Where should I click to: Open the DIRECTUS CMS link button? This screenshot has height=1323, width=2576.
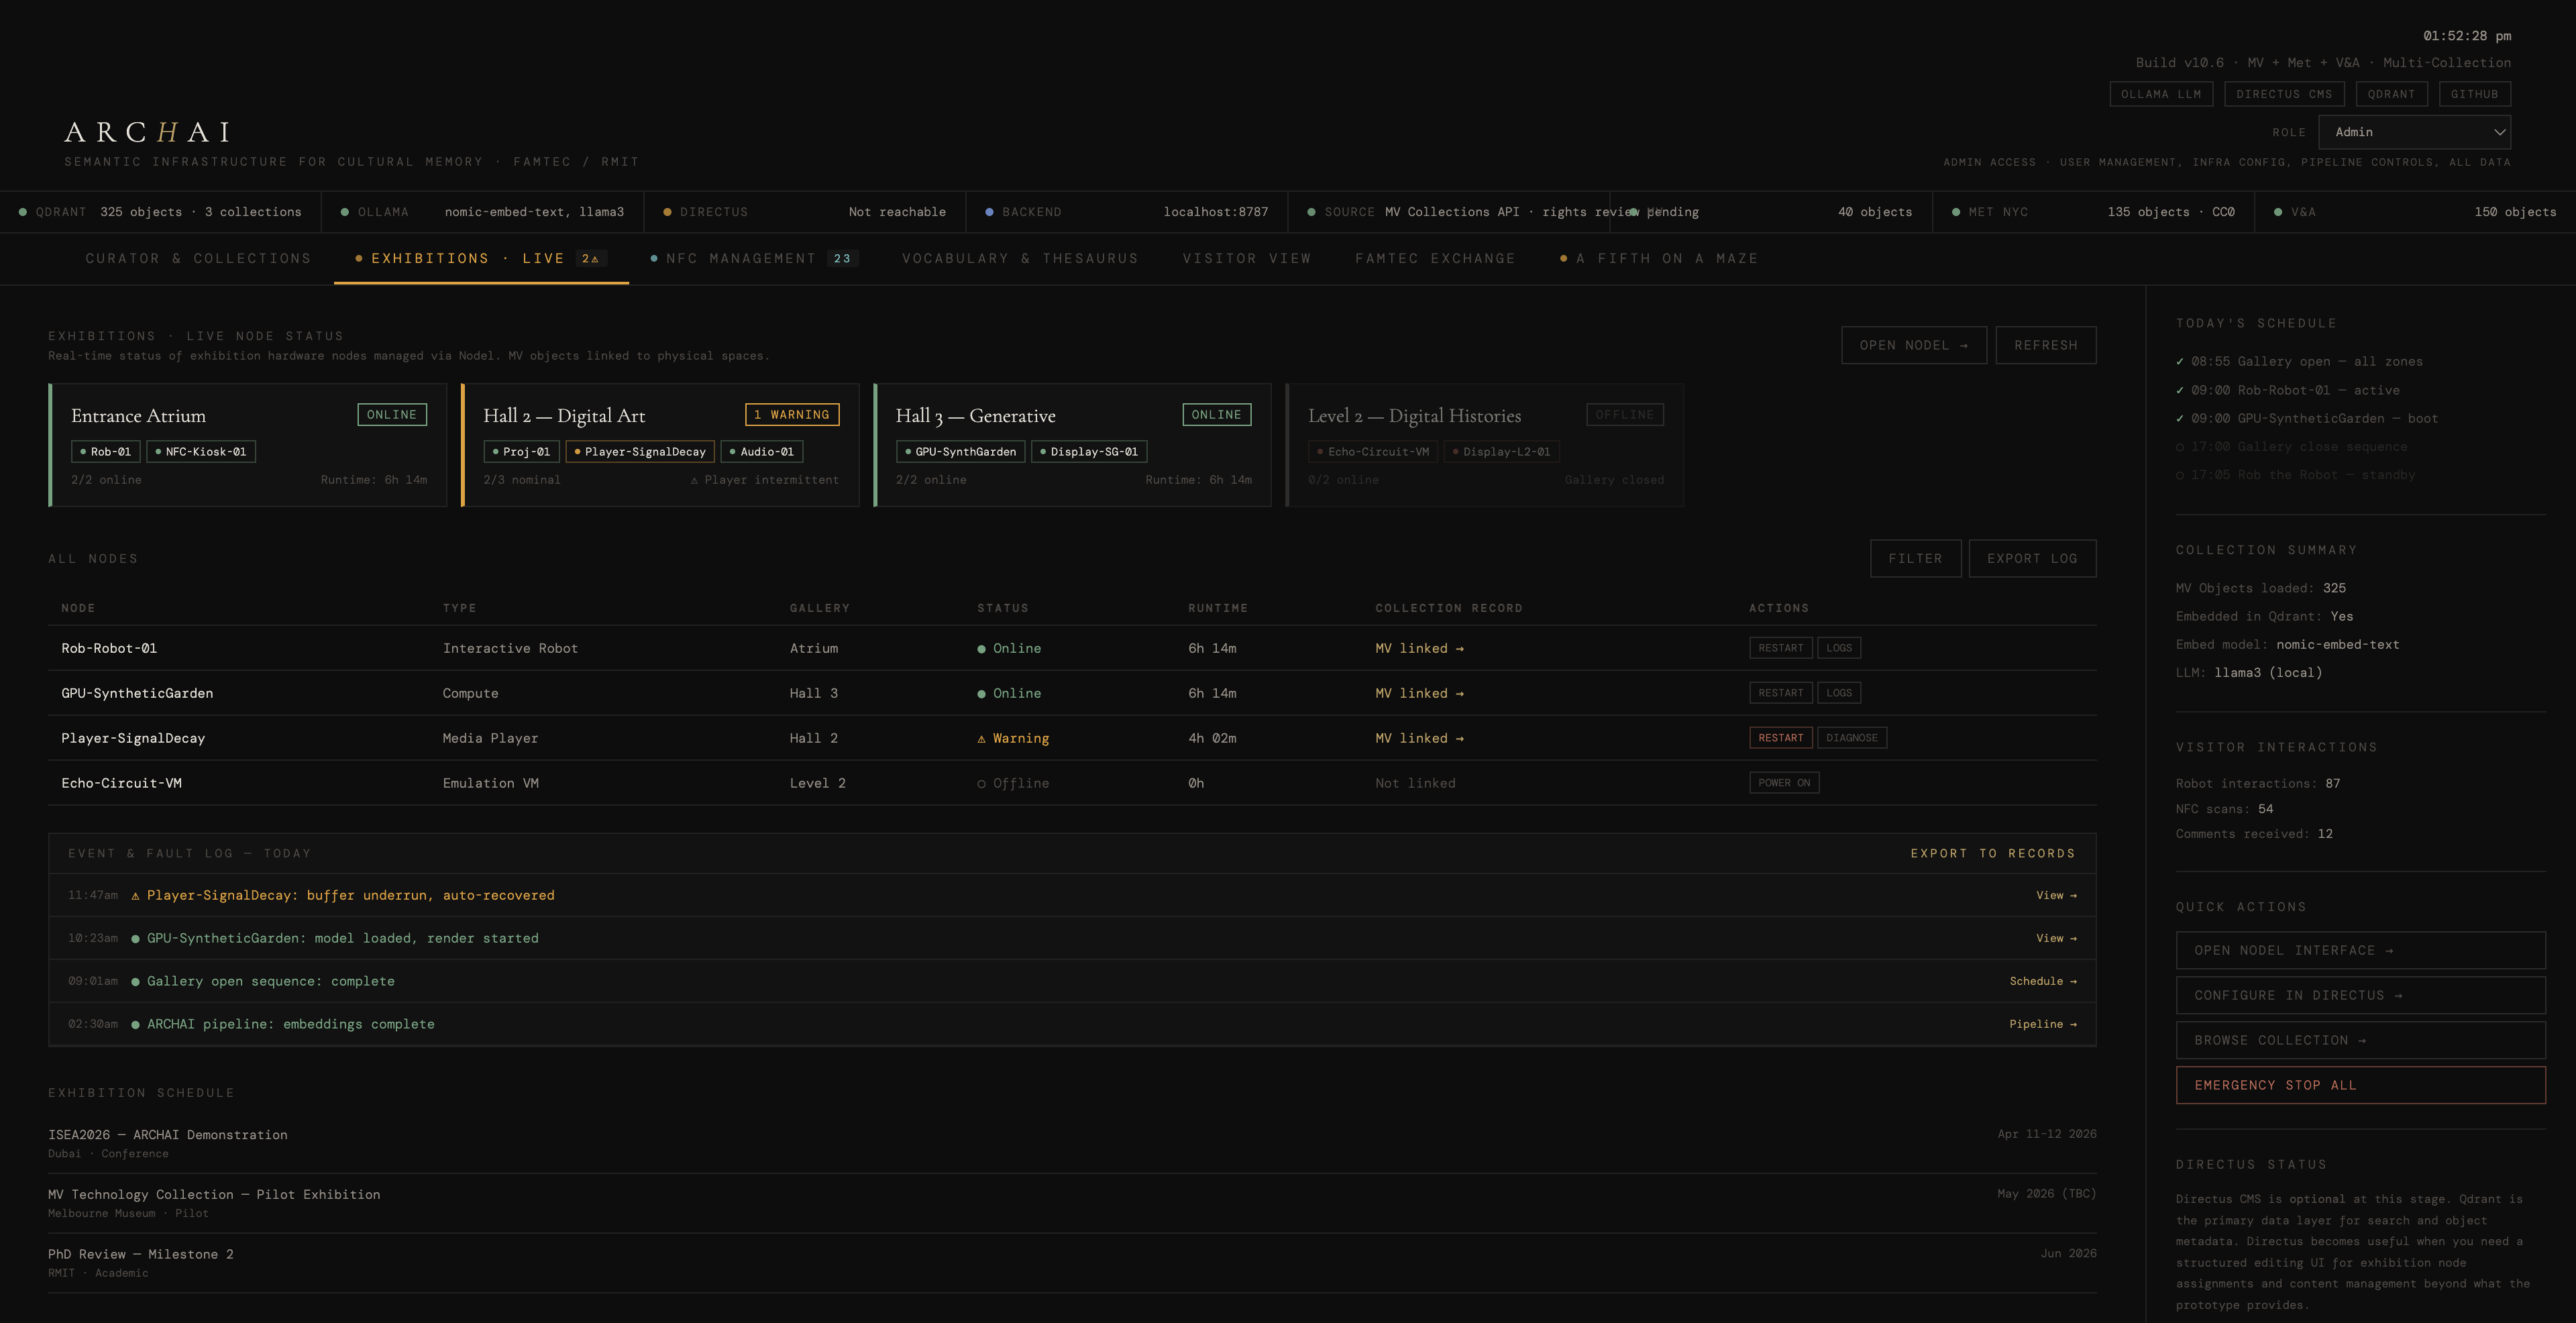click(x=2284, y=94)
